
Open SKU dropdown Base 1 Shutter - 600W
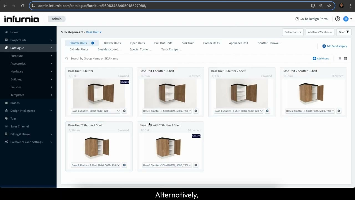(x=95, y=111)
